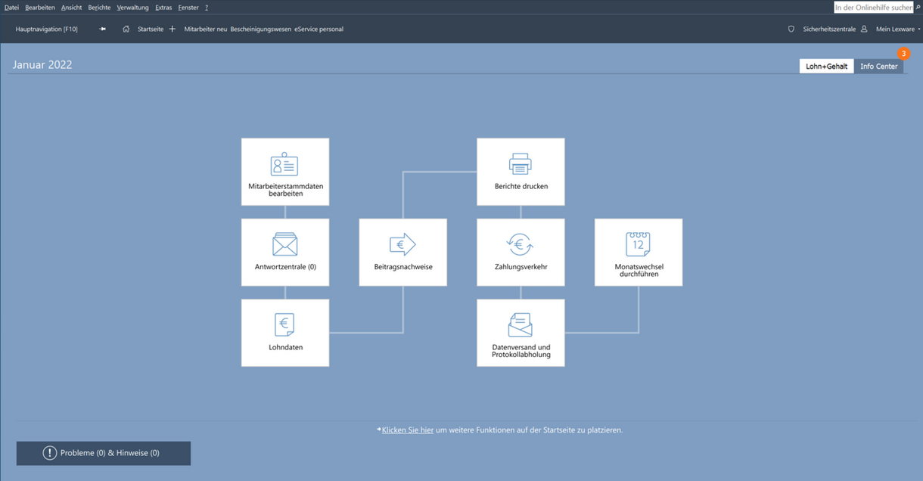
Task: Open Mitarbeiterstammdaten bearbeiten tile
Action: [x=285, y=172]
